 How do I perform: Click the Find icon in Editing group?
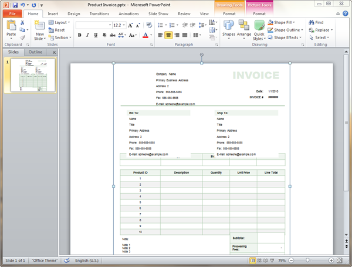pos(315,22)
